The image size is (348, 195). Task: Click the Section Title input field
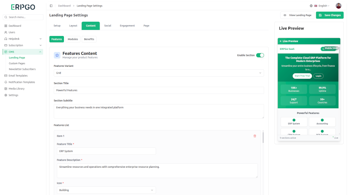(x=159, y=90)
